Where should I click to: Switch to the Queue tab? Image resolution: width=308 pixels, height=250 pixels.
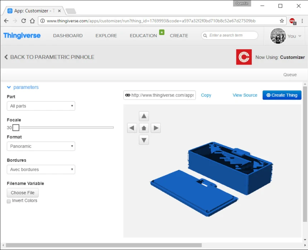(x=290, y=75)
